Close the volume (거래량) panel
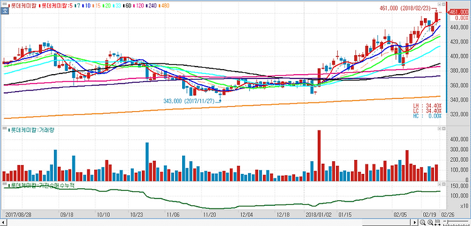Image resolution: width=471 pixels, height=226 pixels. click(443, 128)
